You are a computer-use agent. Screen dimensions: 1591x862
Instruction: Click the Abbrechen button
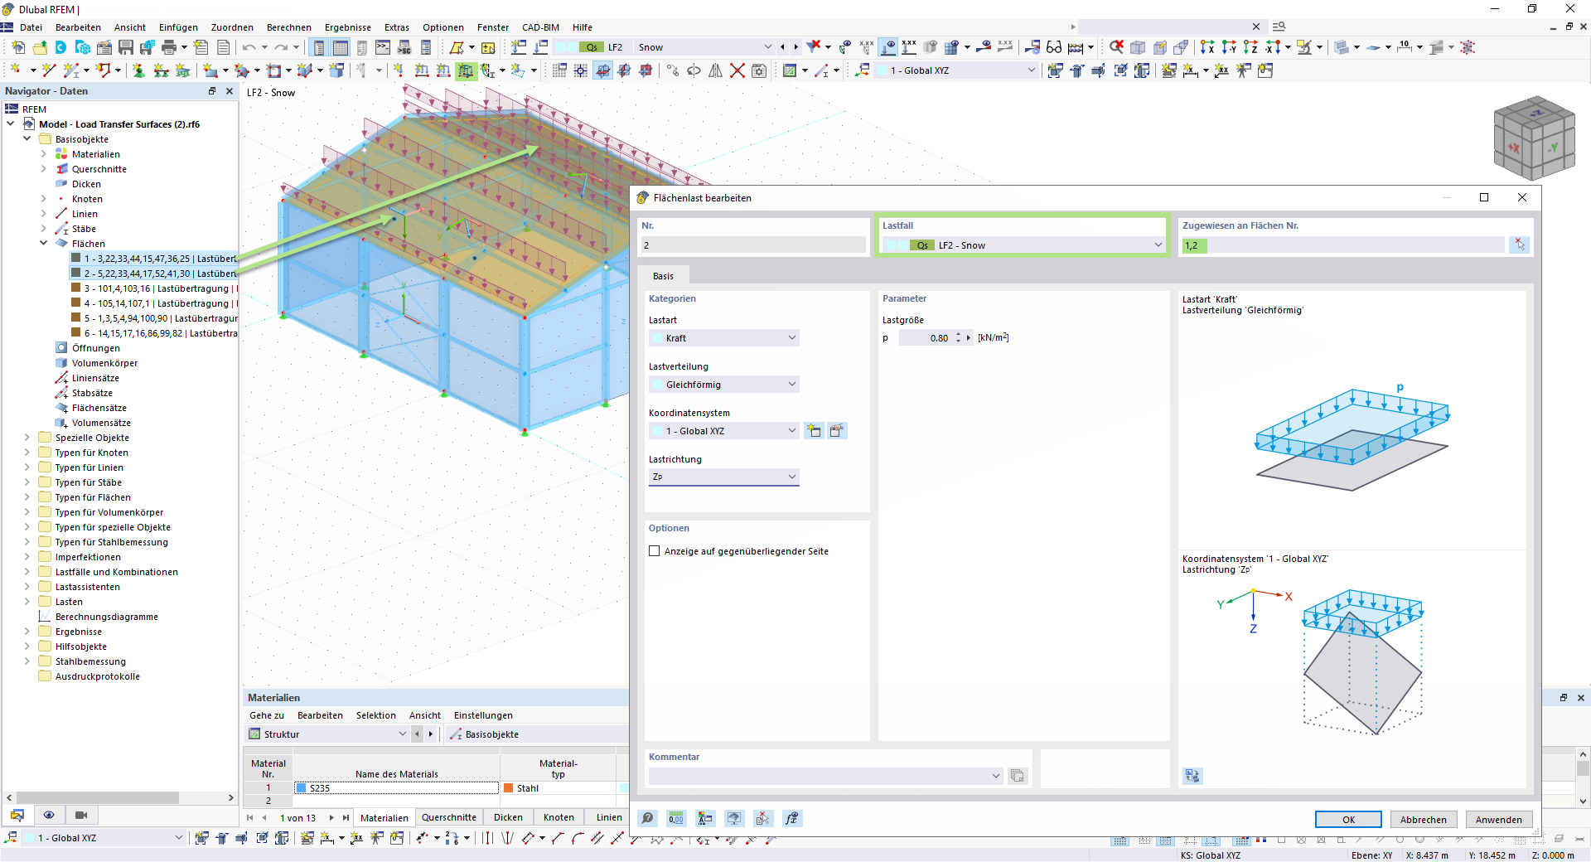point(1423,820)
